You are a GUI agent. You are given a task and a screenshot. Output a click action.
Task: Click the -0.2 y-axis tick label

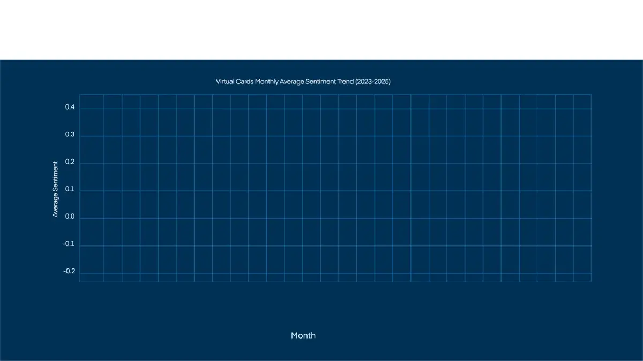(69, 272)
